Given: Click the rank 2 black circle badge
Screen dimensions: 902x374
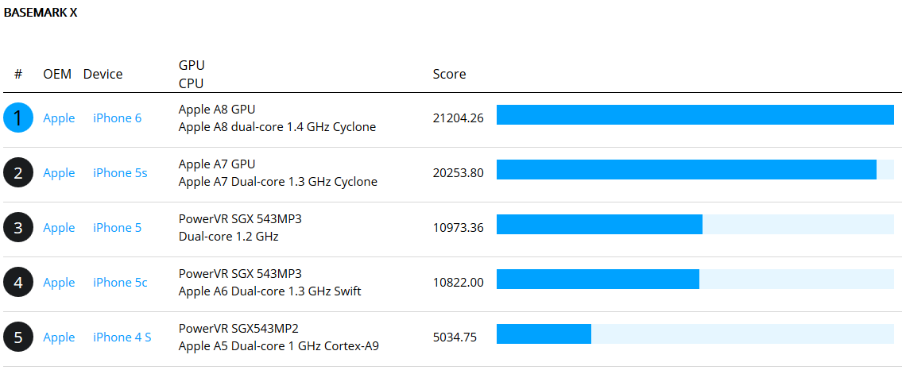Looking at the screenshot, I should click(x=17, y=173).
